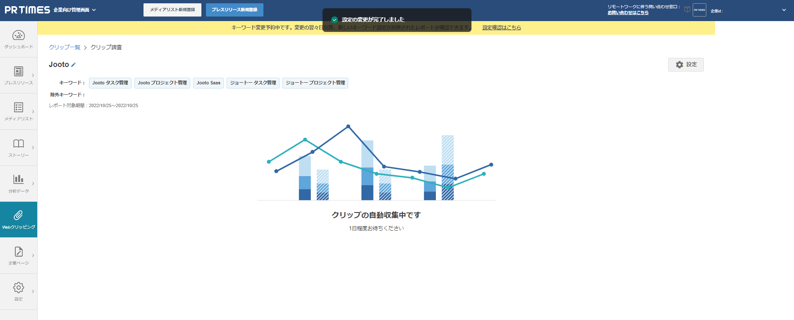
Task: Expand the 企業向け管理画面 dropdown
Action: (74, 10)
